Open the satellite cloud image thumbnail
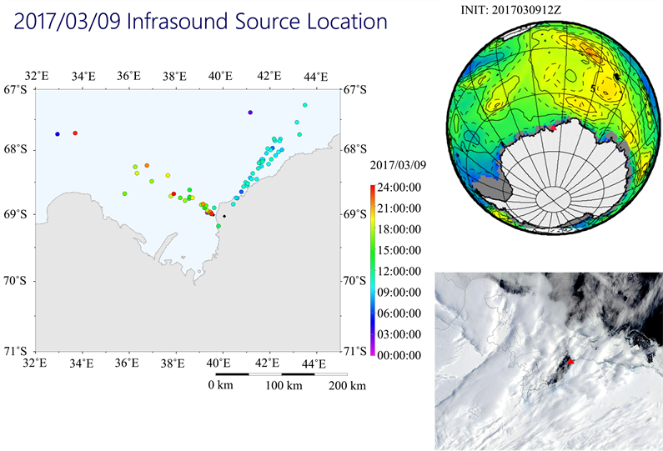This screenshot has height=451, width=663. point(549,361)
